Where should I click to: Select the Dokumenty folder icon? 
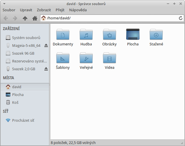[63, 34]
